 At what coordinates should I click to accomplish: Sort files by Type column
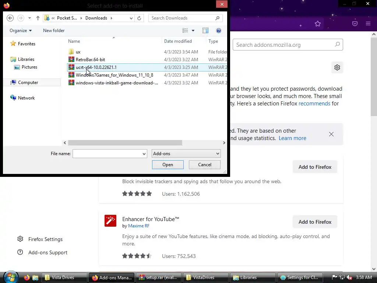tap(213, 41)
